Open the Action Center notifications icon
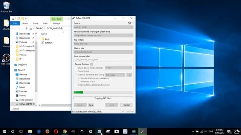 229,132
